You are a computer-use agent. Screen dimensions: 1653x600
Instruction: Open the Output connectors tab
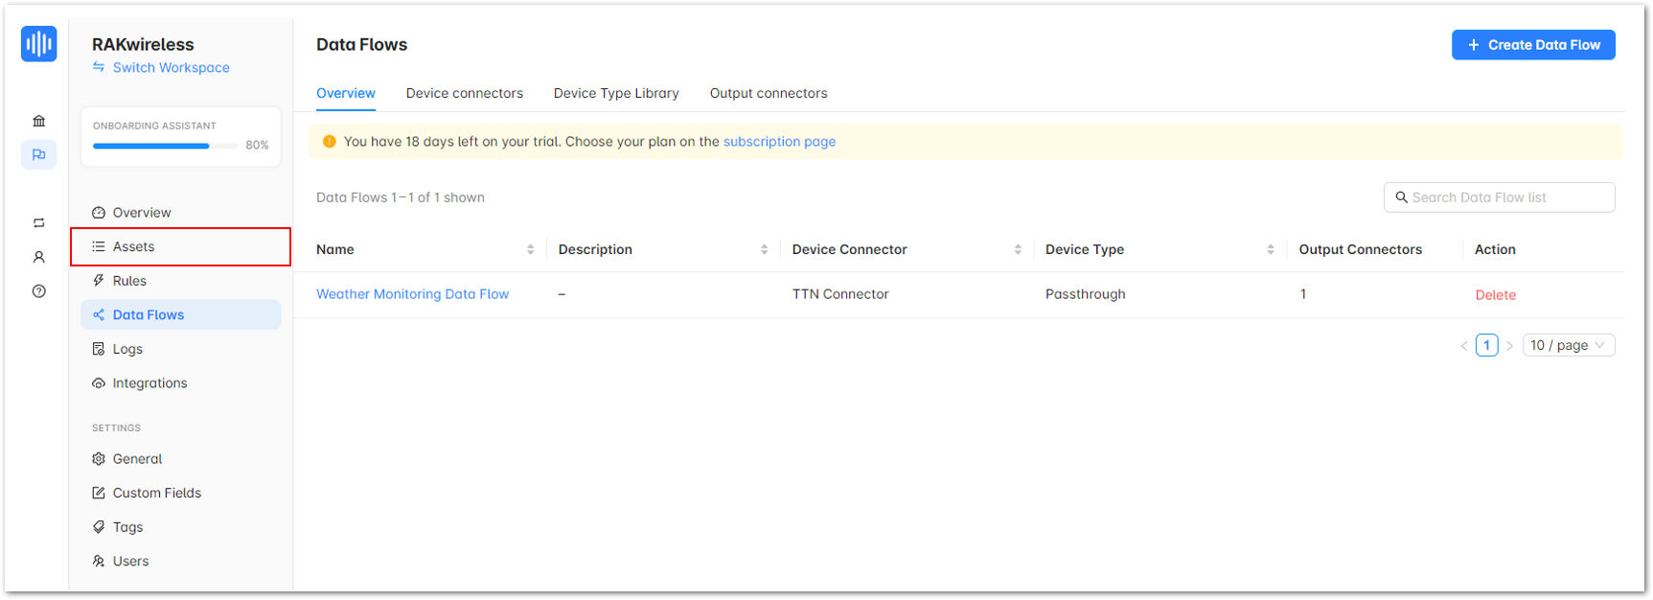point(769,93)
